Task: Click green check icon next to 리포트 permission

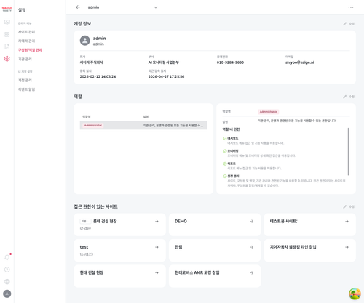Action: click(225, 163)
